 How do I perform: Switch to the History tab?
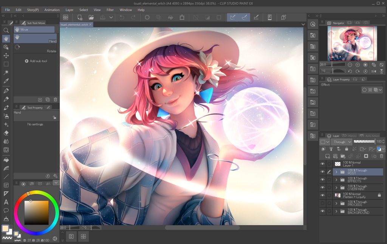tap(349, 136)
